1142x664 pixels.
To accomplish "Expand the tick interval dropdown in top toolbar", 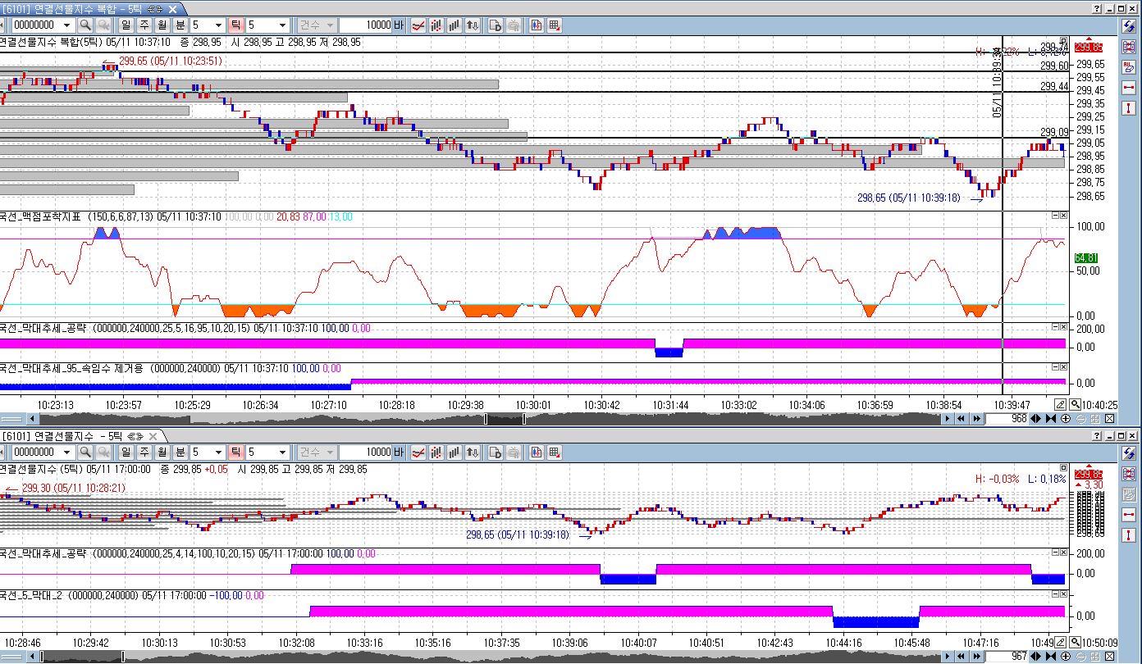I will tap(282, 25).
